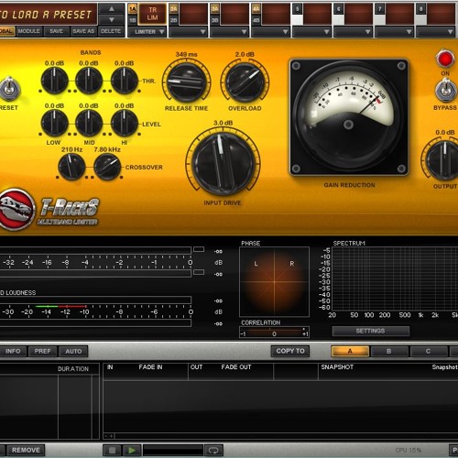
Task: Select chain slot 2B
Action: click(174, 20)
